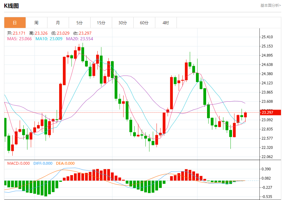Click the 25.410 price axis label

267,37
